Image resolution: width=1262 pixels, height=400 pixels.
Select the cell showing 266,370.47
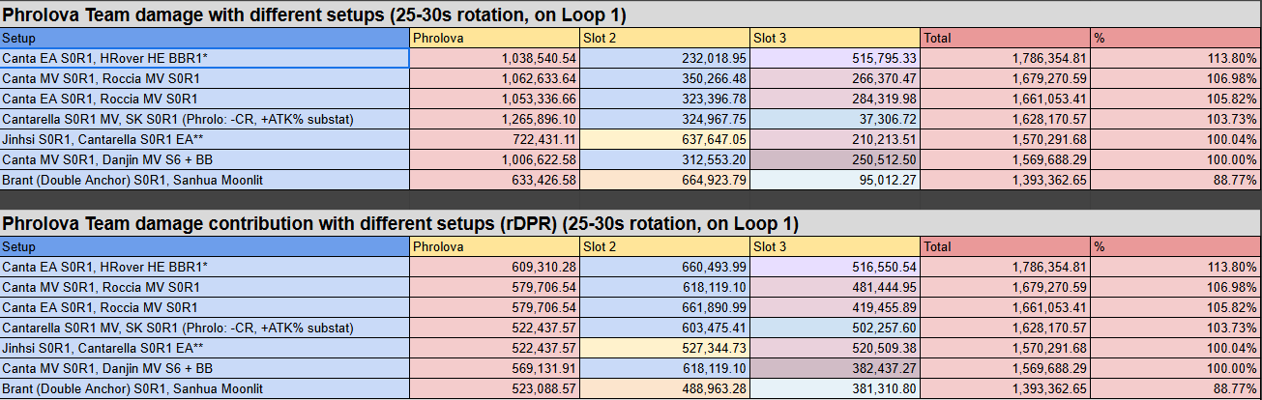tap(836, 79)
